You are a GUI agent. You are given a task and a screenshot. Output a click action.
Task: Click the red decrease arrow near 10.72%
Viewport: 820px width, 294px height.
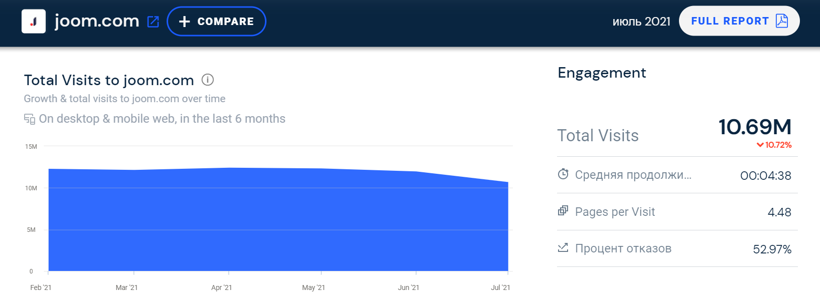tap(760, 145)
